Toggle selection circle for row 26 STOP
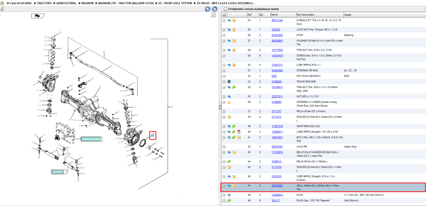The height and width of the screenshot is (206, 426). click(x=224, y=35)
